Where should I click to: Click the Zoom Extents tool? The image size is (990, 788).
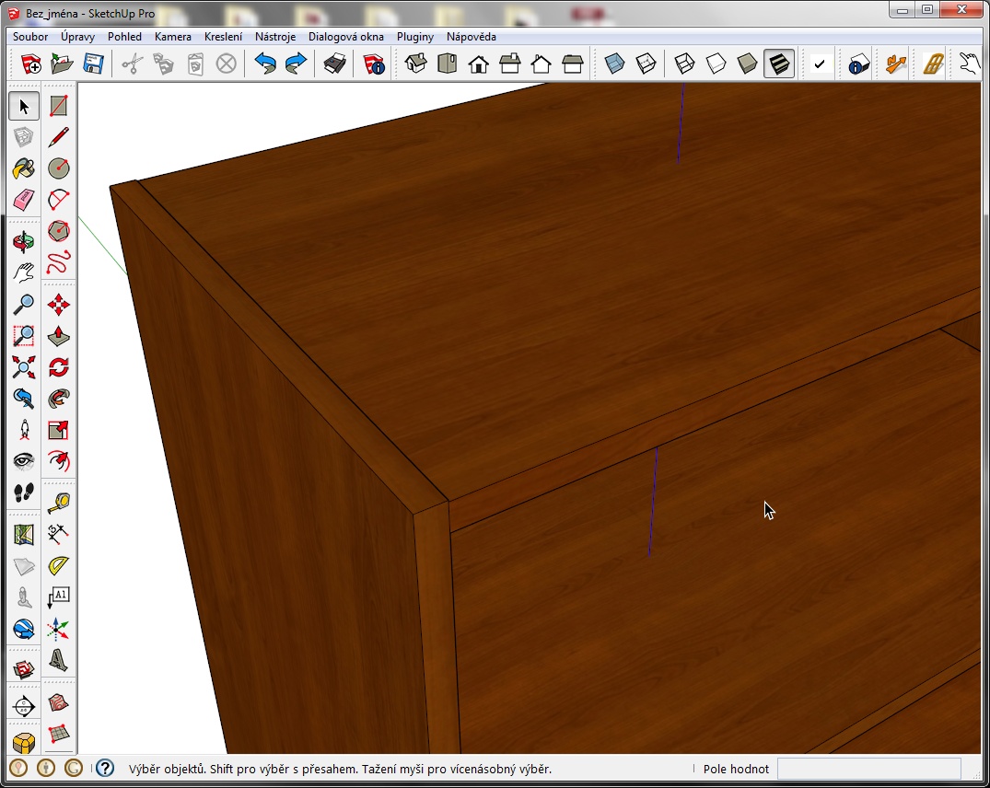click(x=24, y=366)
